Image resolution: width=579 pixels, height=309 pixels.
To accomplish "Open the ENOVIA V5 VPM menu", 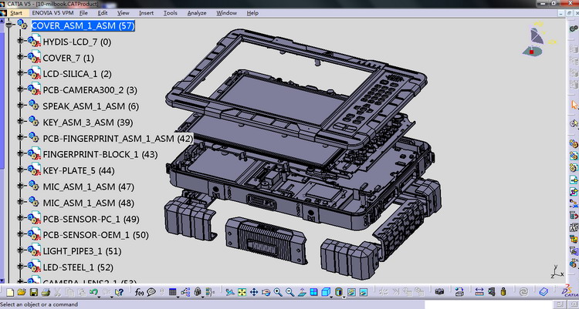I will tap(52, 13).
